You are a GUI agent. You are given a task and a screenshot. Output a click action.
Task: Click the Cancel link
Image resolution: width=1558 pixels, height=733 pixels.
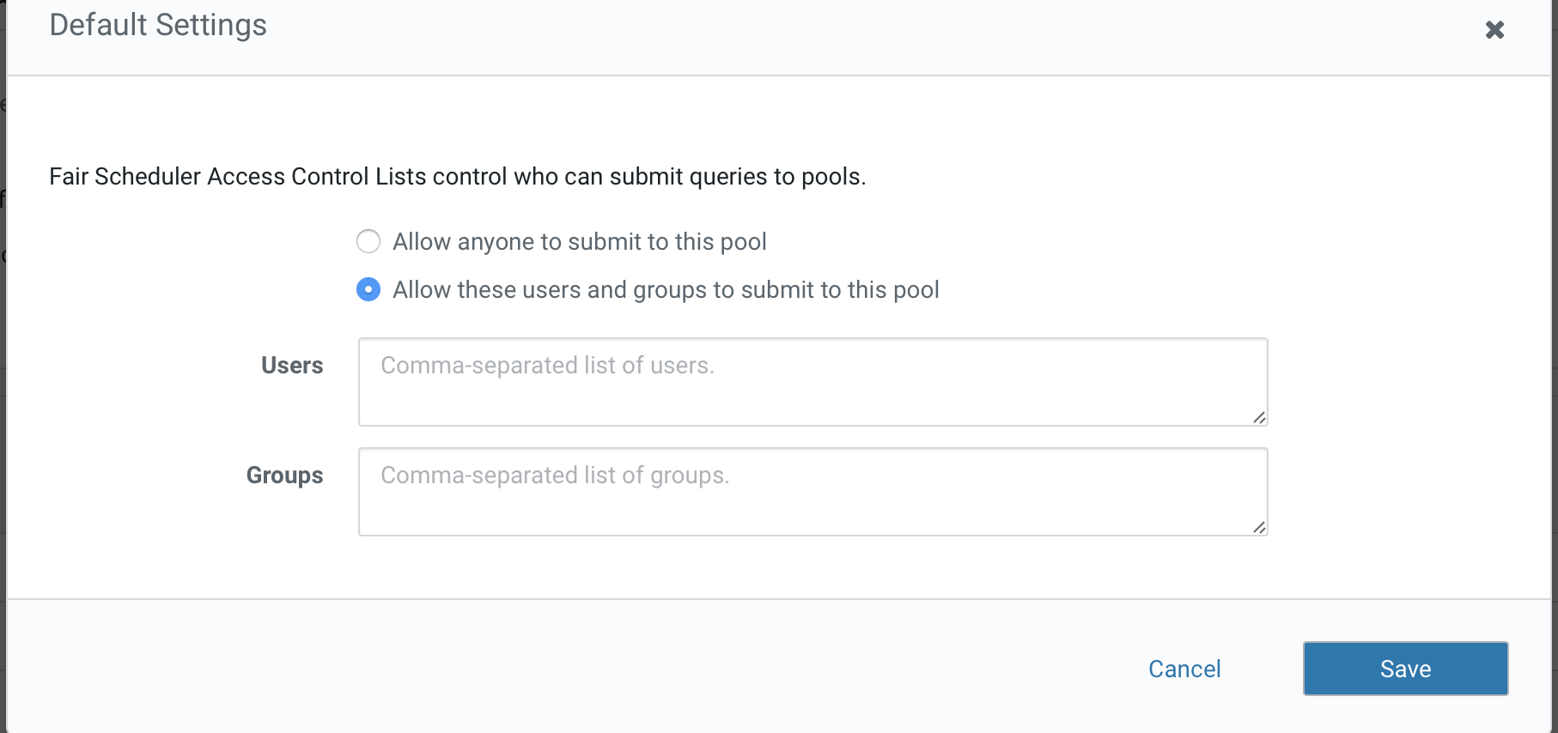(x=1184, y=669)
